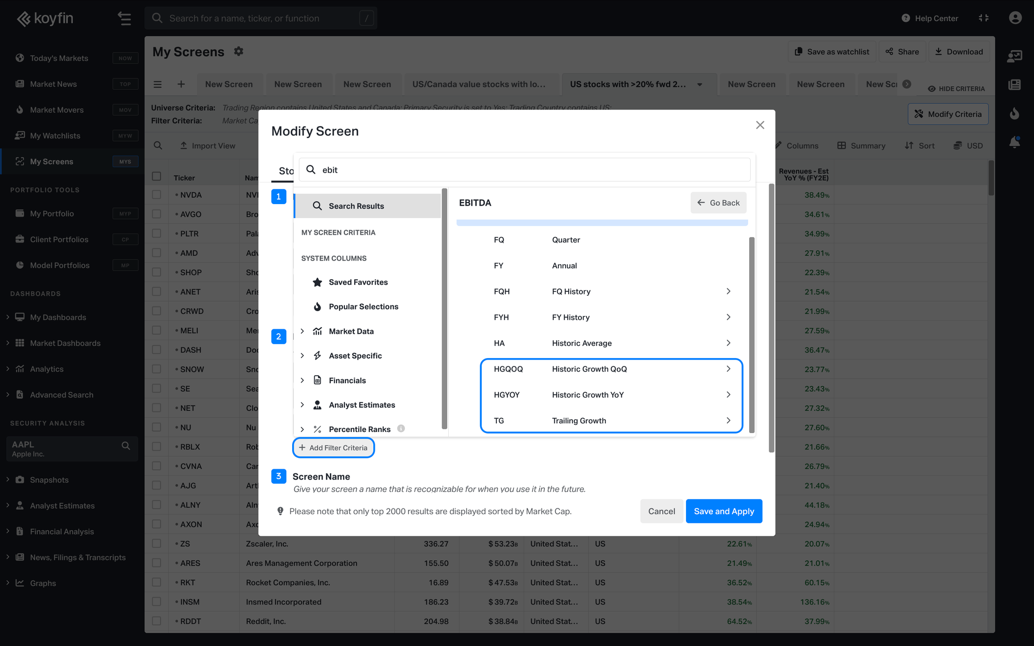This screenshot has width=1034, height=646.
Task: Switch to US/Canada value stocks tab
Action: point(479,84)
